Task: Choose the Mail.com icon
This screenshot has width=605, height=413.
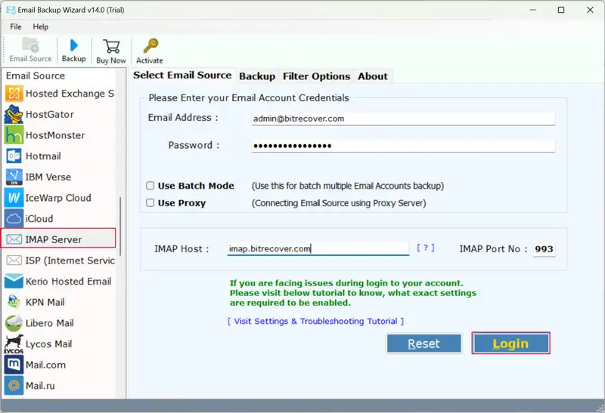Action: (x=14, y=365)
